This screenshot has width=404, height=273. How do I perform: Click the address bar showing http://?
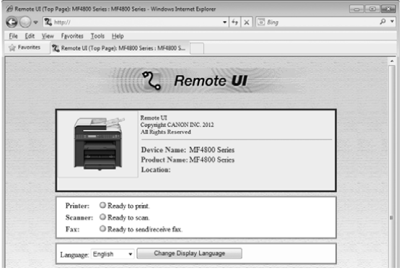[135, 22]
